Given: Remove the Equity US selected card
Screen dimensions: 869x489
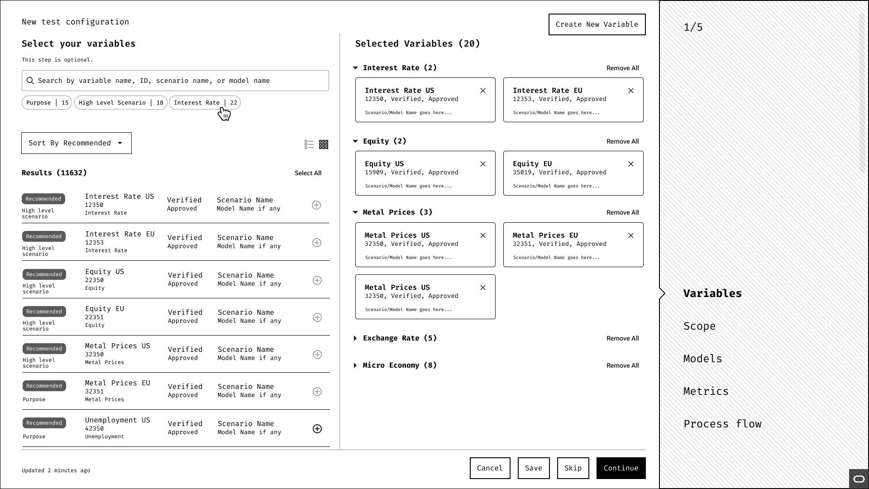Looking at the screenshot, I should click(483, 164).
